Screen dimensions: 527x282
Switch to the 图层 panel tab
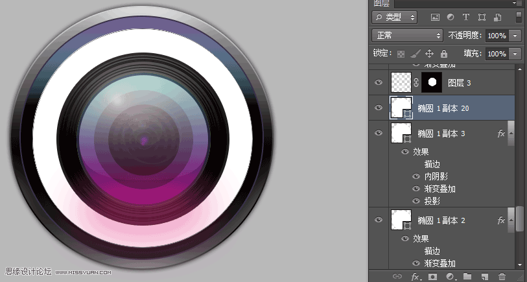[382, 3]
